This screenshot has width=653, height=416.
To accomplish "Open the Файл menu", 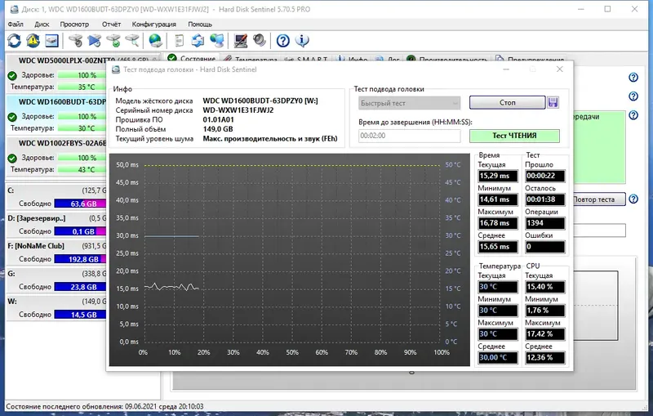I will tap(16, 25).
